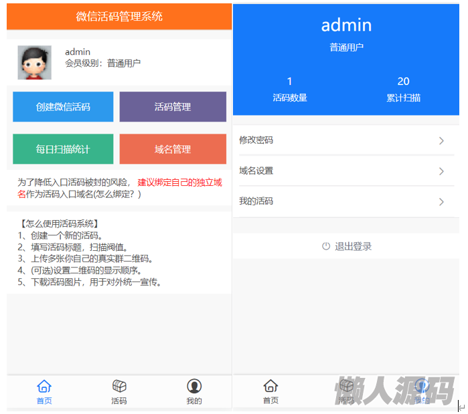The height and width of the screenshot is (414, 468).
Task: Open the 域名管理 orange button
Action: point(173,149)
